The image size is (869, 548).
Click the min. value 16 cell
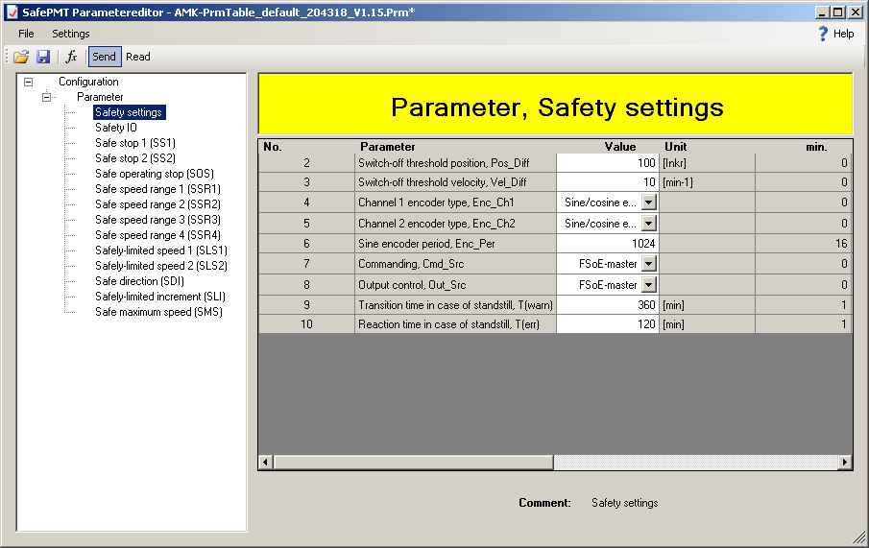[803, 244]
